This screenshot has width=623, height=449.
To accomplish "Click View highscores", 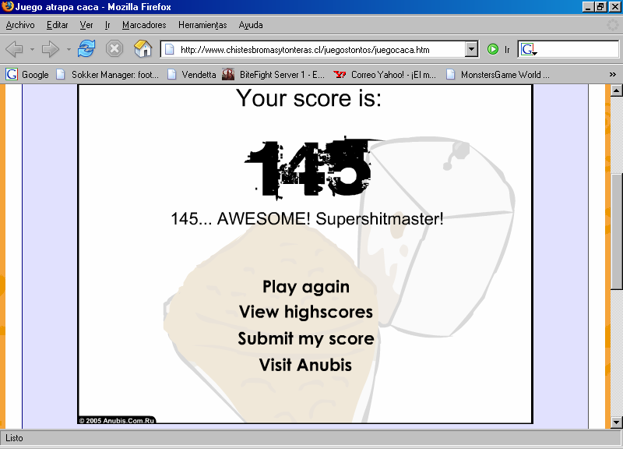I will point(305,312).
